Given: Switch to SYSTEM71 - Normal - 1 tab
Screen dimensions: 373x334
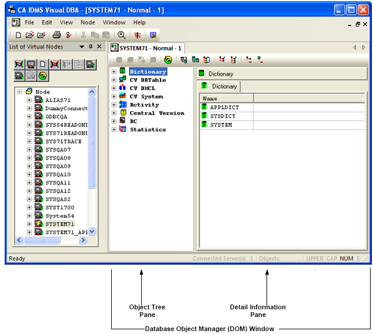Looking at the screenshot, I should click(147, 48).
